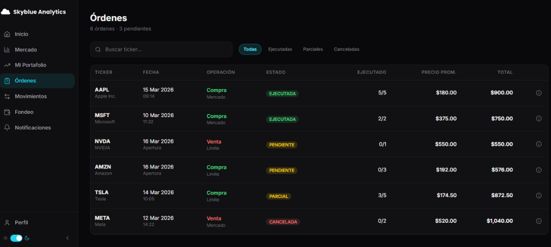Click the FECHA column header
The height and width of the screenshot is (247, 551).
click(x=151, y=72)
